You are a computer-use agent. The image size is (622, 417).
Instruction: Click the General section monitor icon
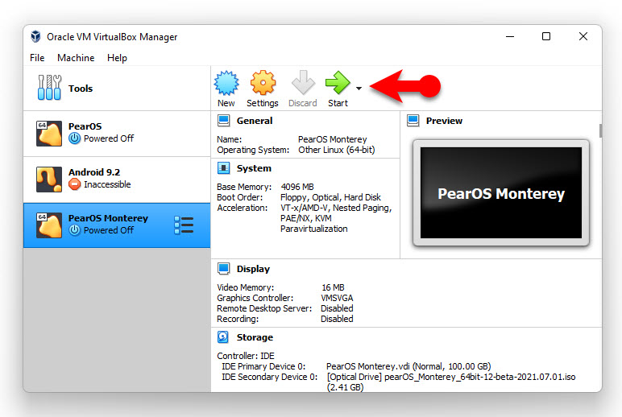coord(224,121)
